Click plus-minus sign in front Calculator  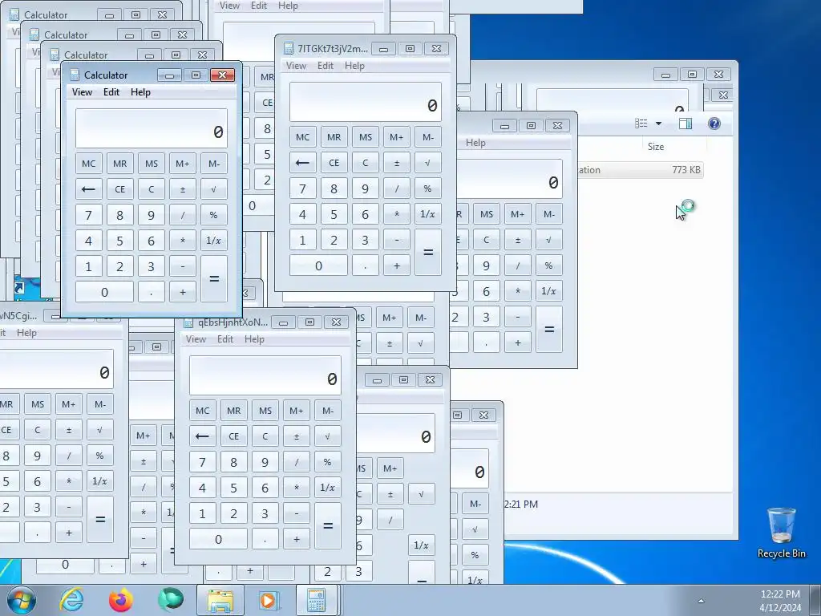click(183, 189)
